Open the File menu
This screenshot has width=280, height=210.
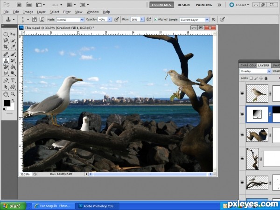[6, 12]
